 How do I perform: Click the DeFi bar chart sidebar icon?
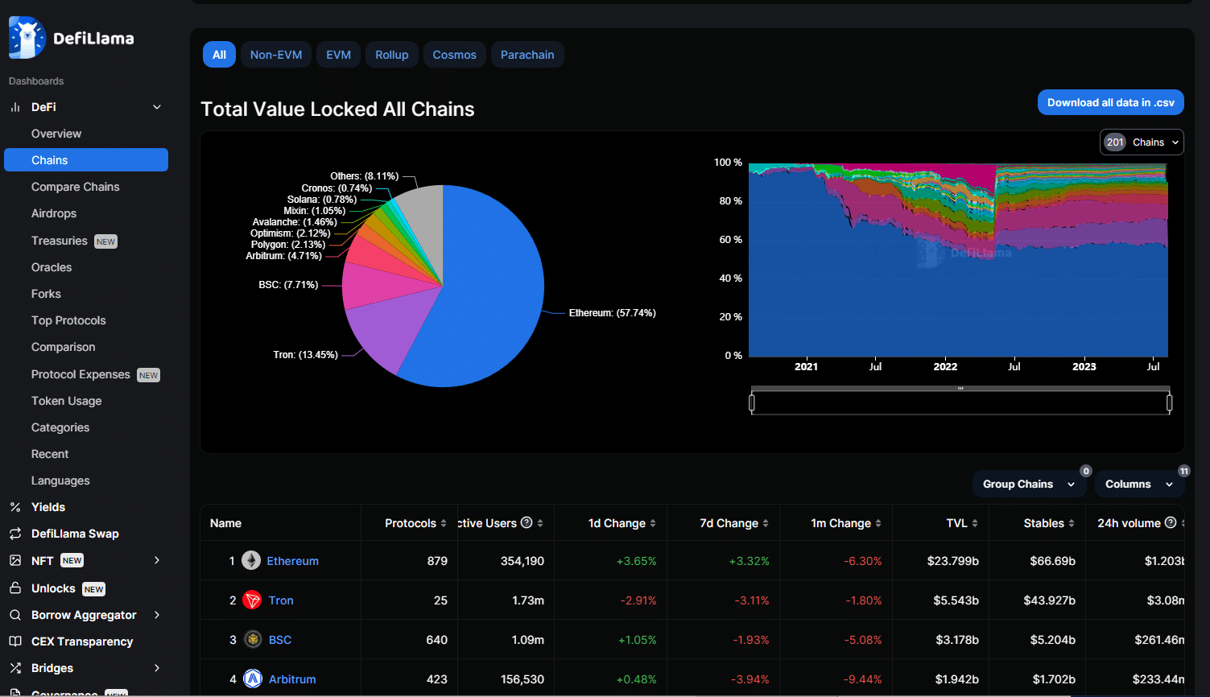[14, 107]
